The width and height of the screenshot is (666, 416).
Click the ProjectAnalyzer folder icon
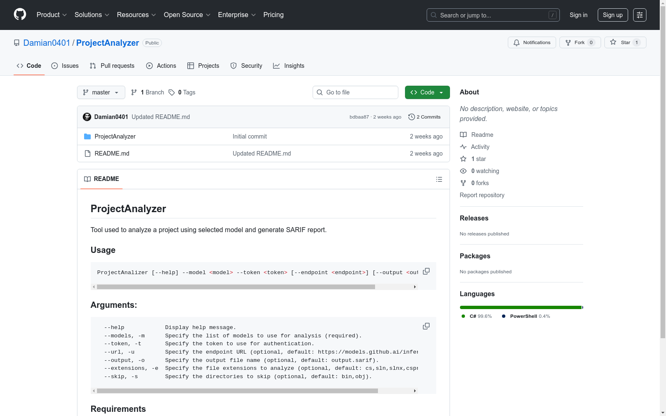click(x=87, y=136)
